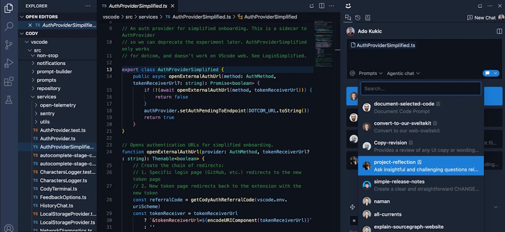
Task: Open the Run and Debug view
Action: point(9,63)
